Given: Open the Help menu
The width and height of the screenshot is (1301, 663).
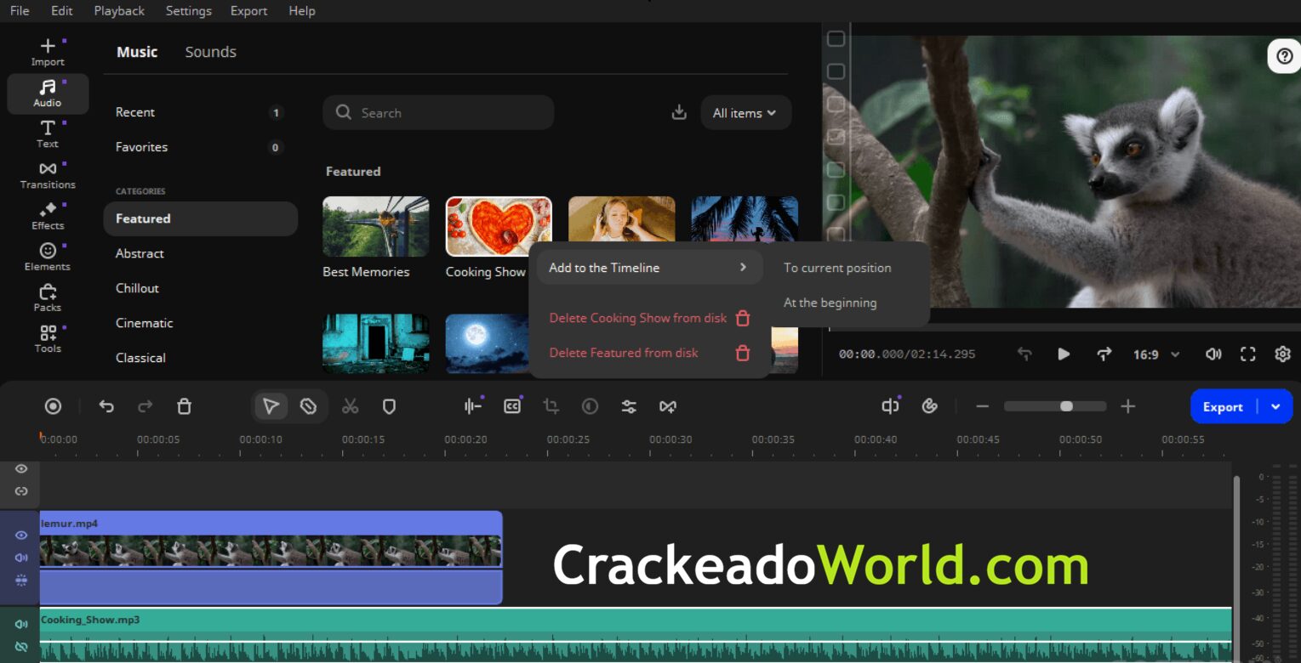Looking at the screenshot, I should [x=302, y=11].
